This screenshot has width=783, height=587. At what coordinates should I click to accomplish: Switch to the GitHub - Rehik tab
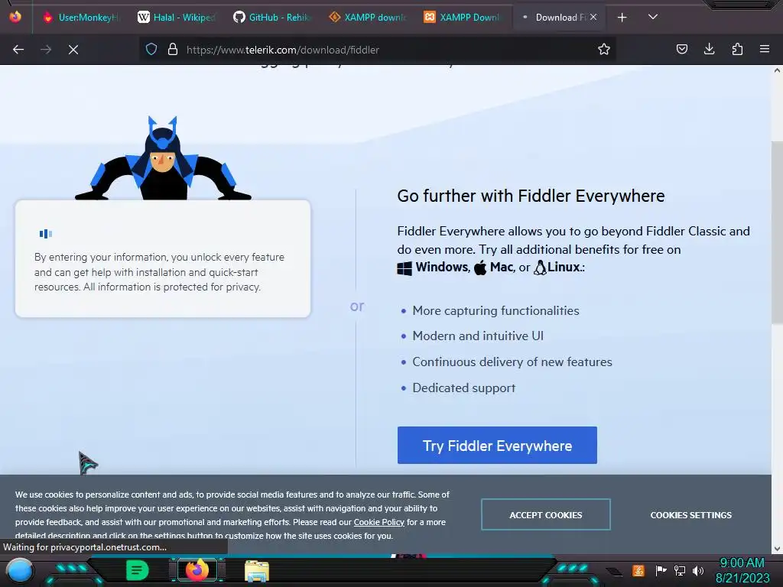click(x=271, y=18)
